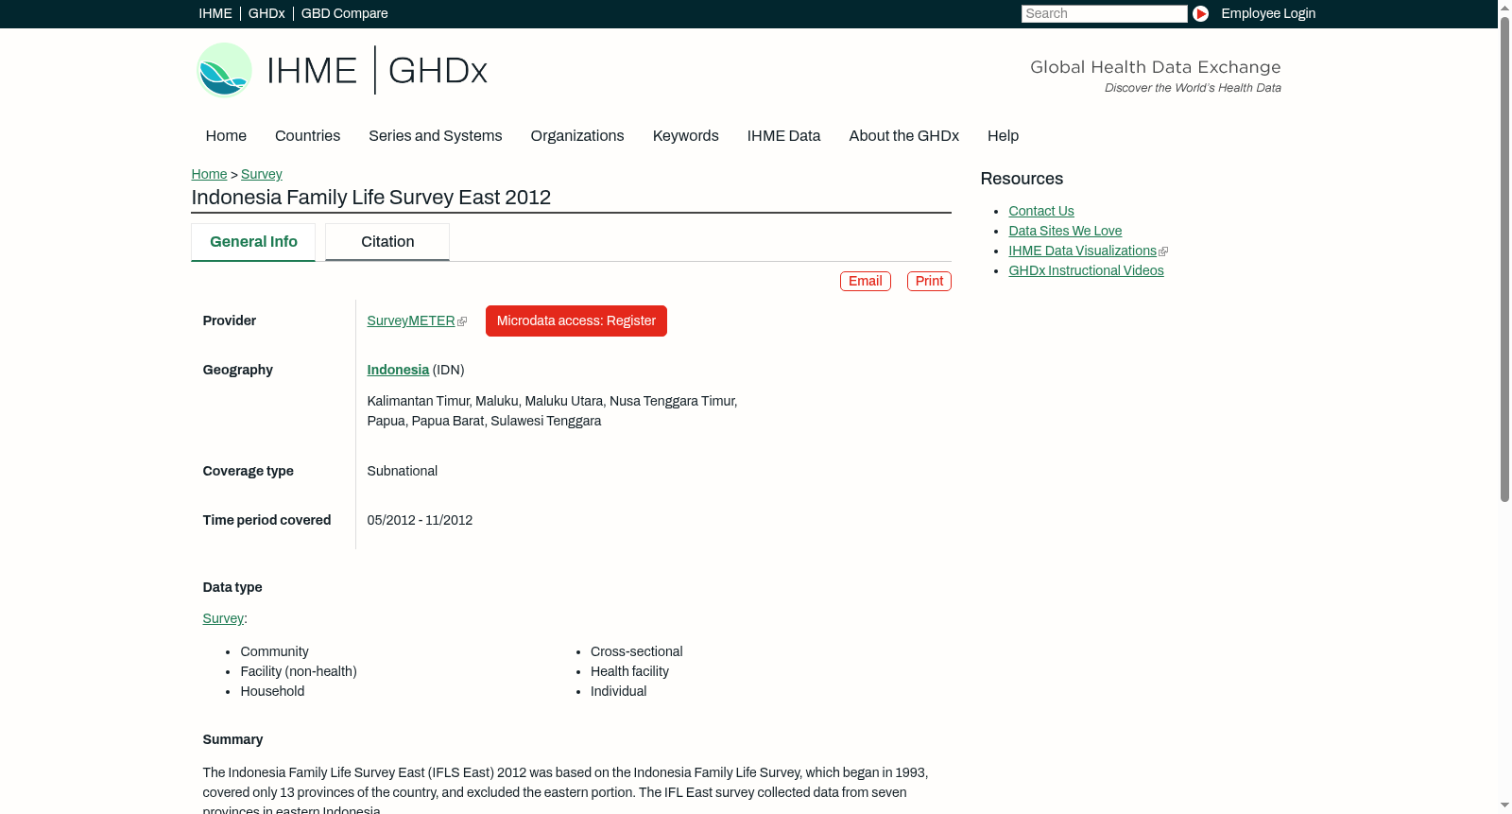This screenshot has width=1512, height=814.
Task: Select the General Info tab
Action: pyautogui.click(x=253, y=242)
